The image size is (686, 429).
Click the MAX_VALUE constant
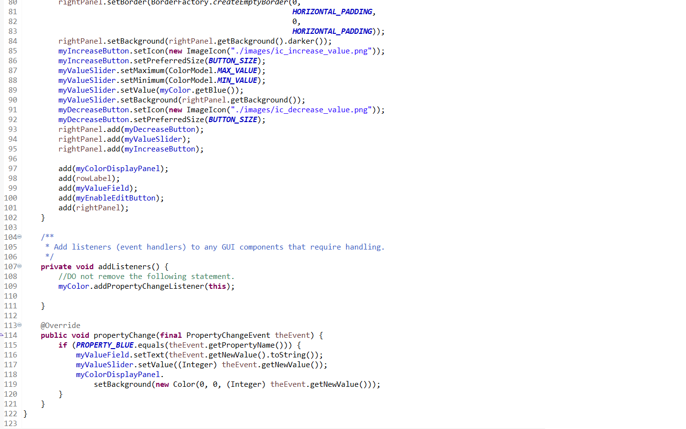(x=237, y=71)
